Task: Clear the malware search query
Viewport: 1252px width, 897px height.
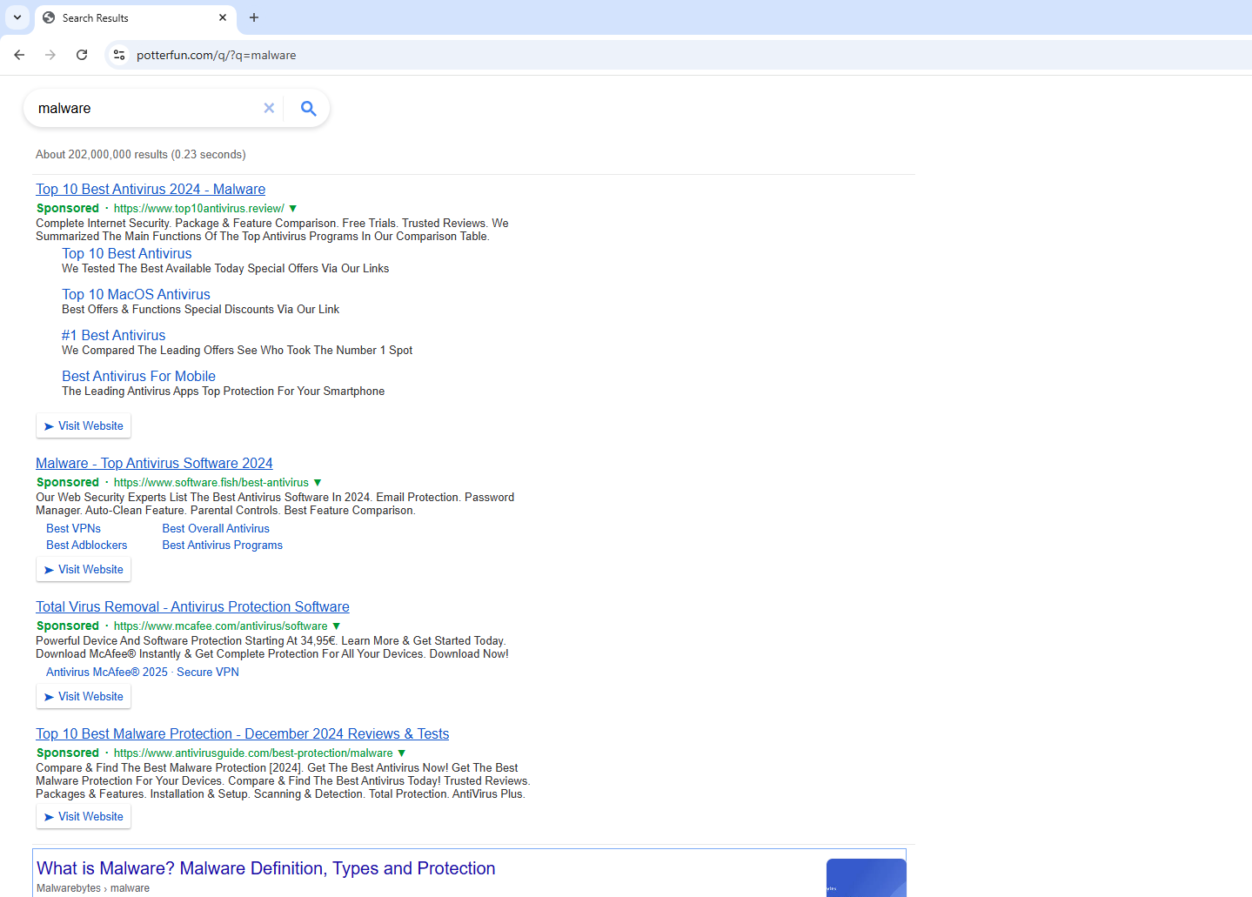Action: click(x=269, y=108)
